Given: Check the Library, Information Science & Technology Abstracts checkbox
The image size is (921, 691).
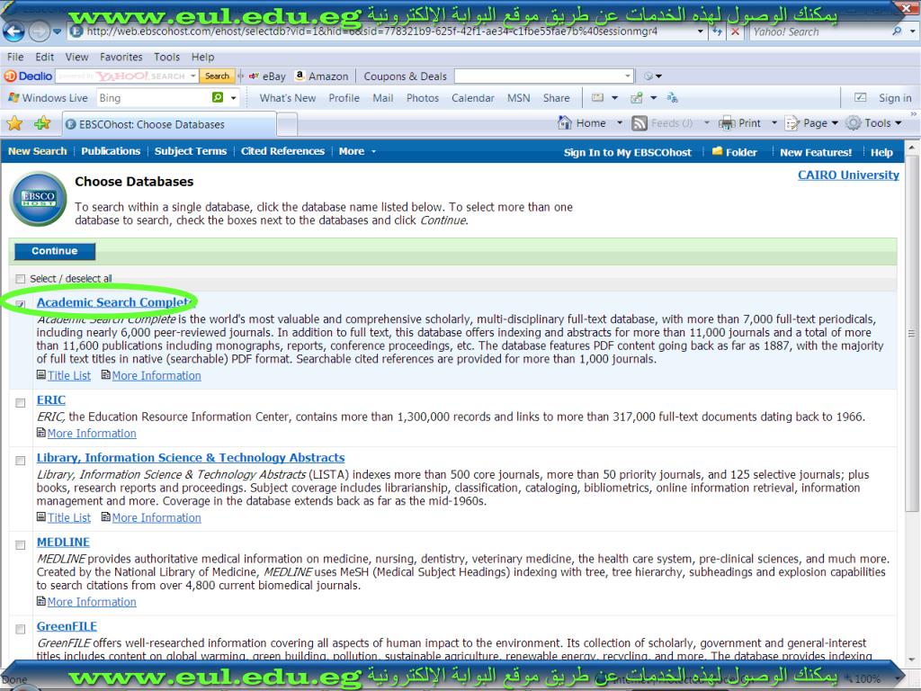Looking at the screenshot, I should [x=21, y=461].
